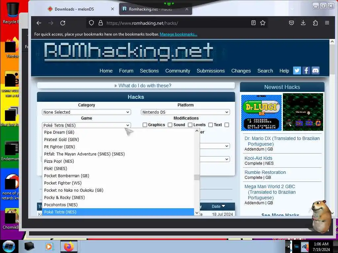Image resolution: width=338 pixels, height=253 pixels.
Task: Close the Downloads - melonDS tab
Action: pyautogui.click(x=113, y=9)
